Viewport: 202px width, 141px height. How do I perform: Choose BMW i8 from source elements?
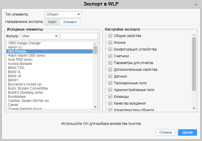[x=14, y=72]
